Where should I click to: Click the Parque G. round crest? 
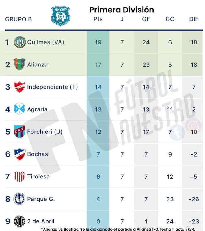[19, 199]
